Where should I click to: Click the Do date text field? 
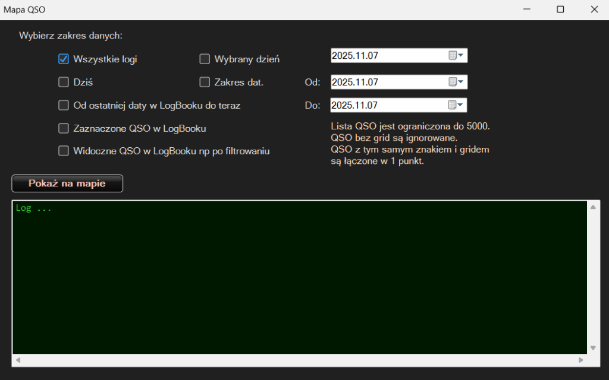387,105
